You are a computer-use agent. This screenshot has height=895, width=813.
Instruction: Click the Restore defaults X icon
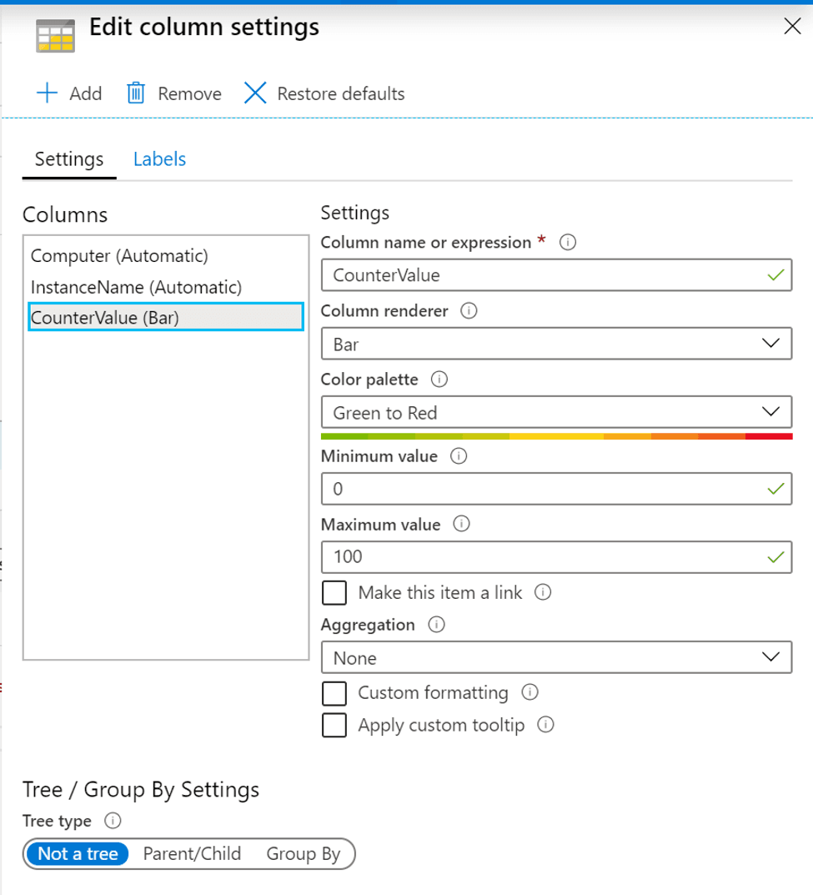255,93
